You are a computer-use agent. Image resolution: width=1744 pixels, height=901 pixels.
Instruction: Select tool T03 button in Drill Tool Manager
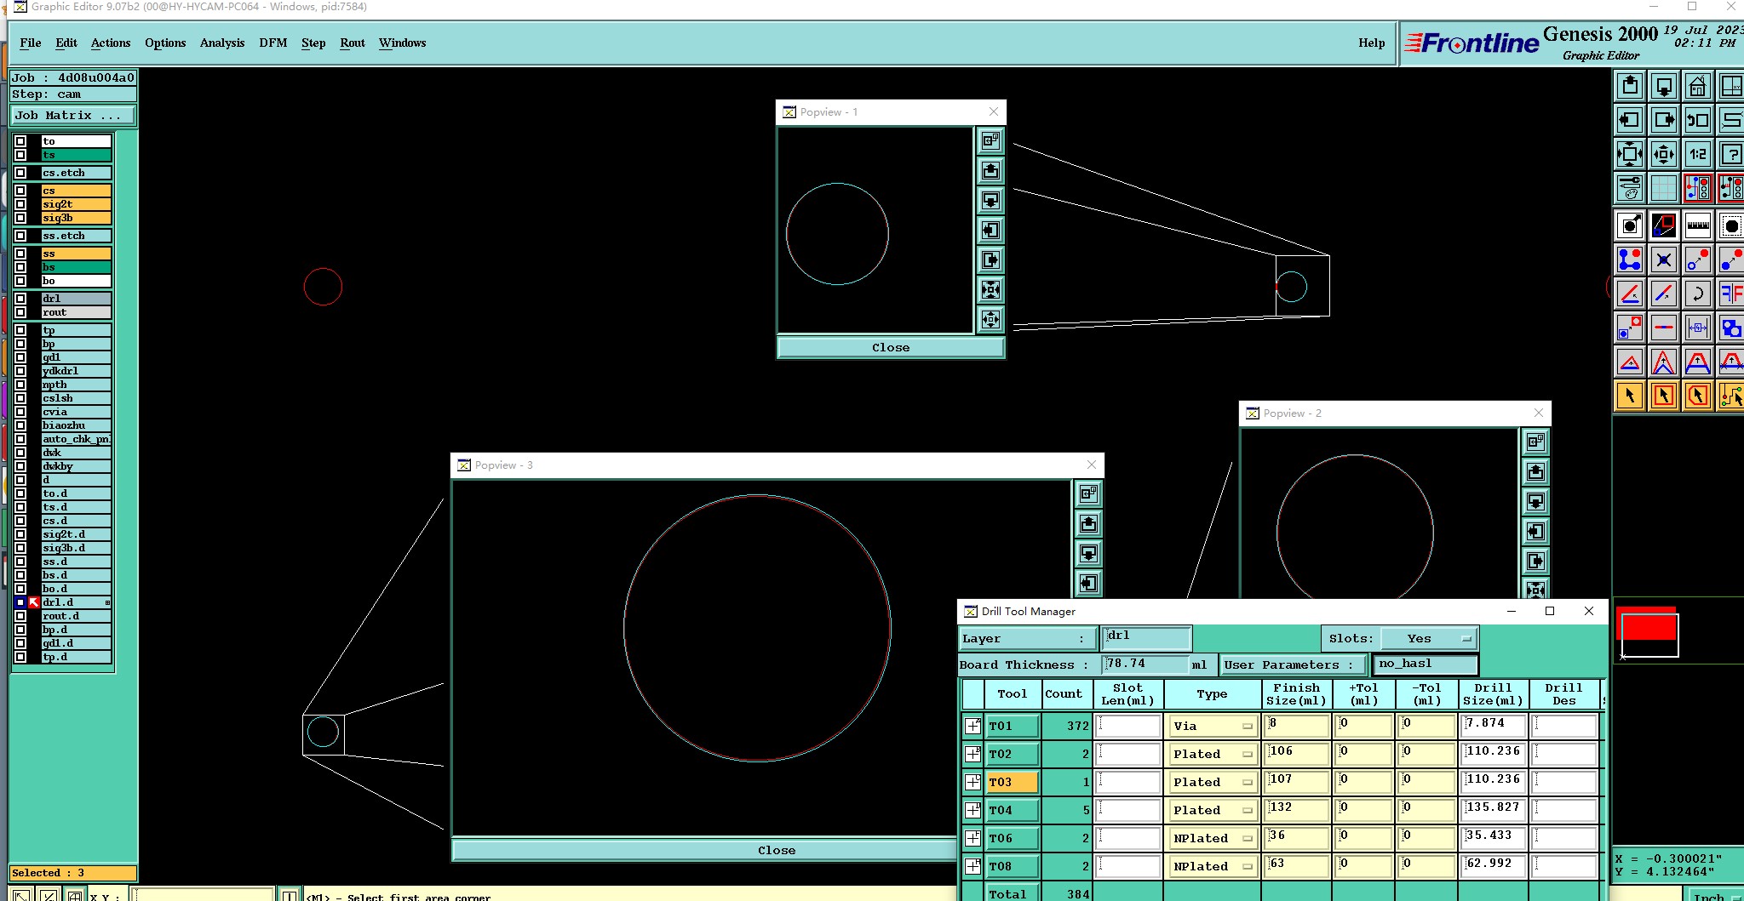click(1013, 782)
